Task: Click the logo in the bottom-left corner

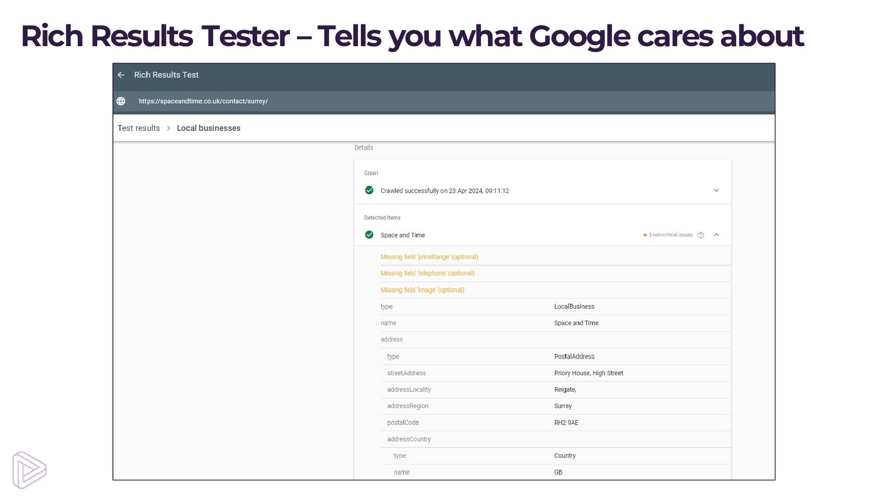Action: tap(29, 470)
